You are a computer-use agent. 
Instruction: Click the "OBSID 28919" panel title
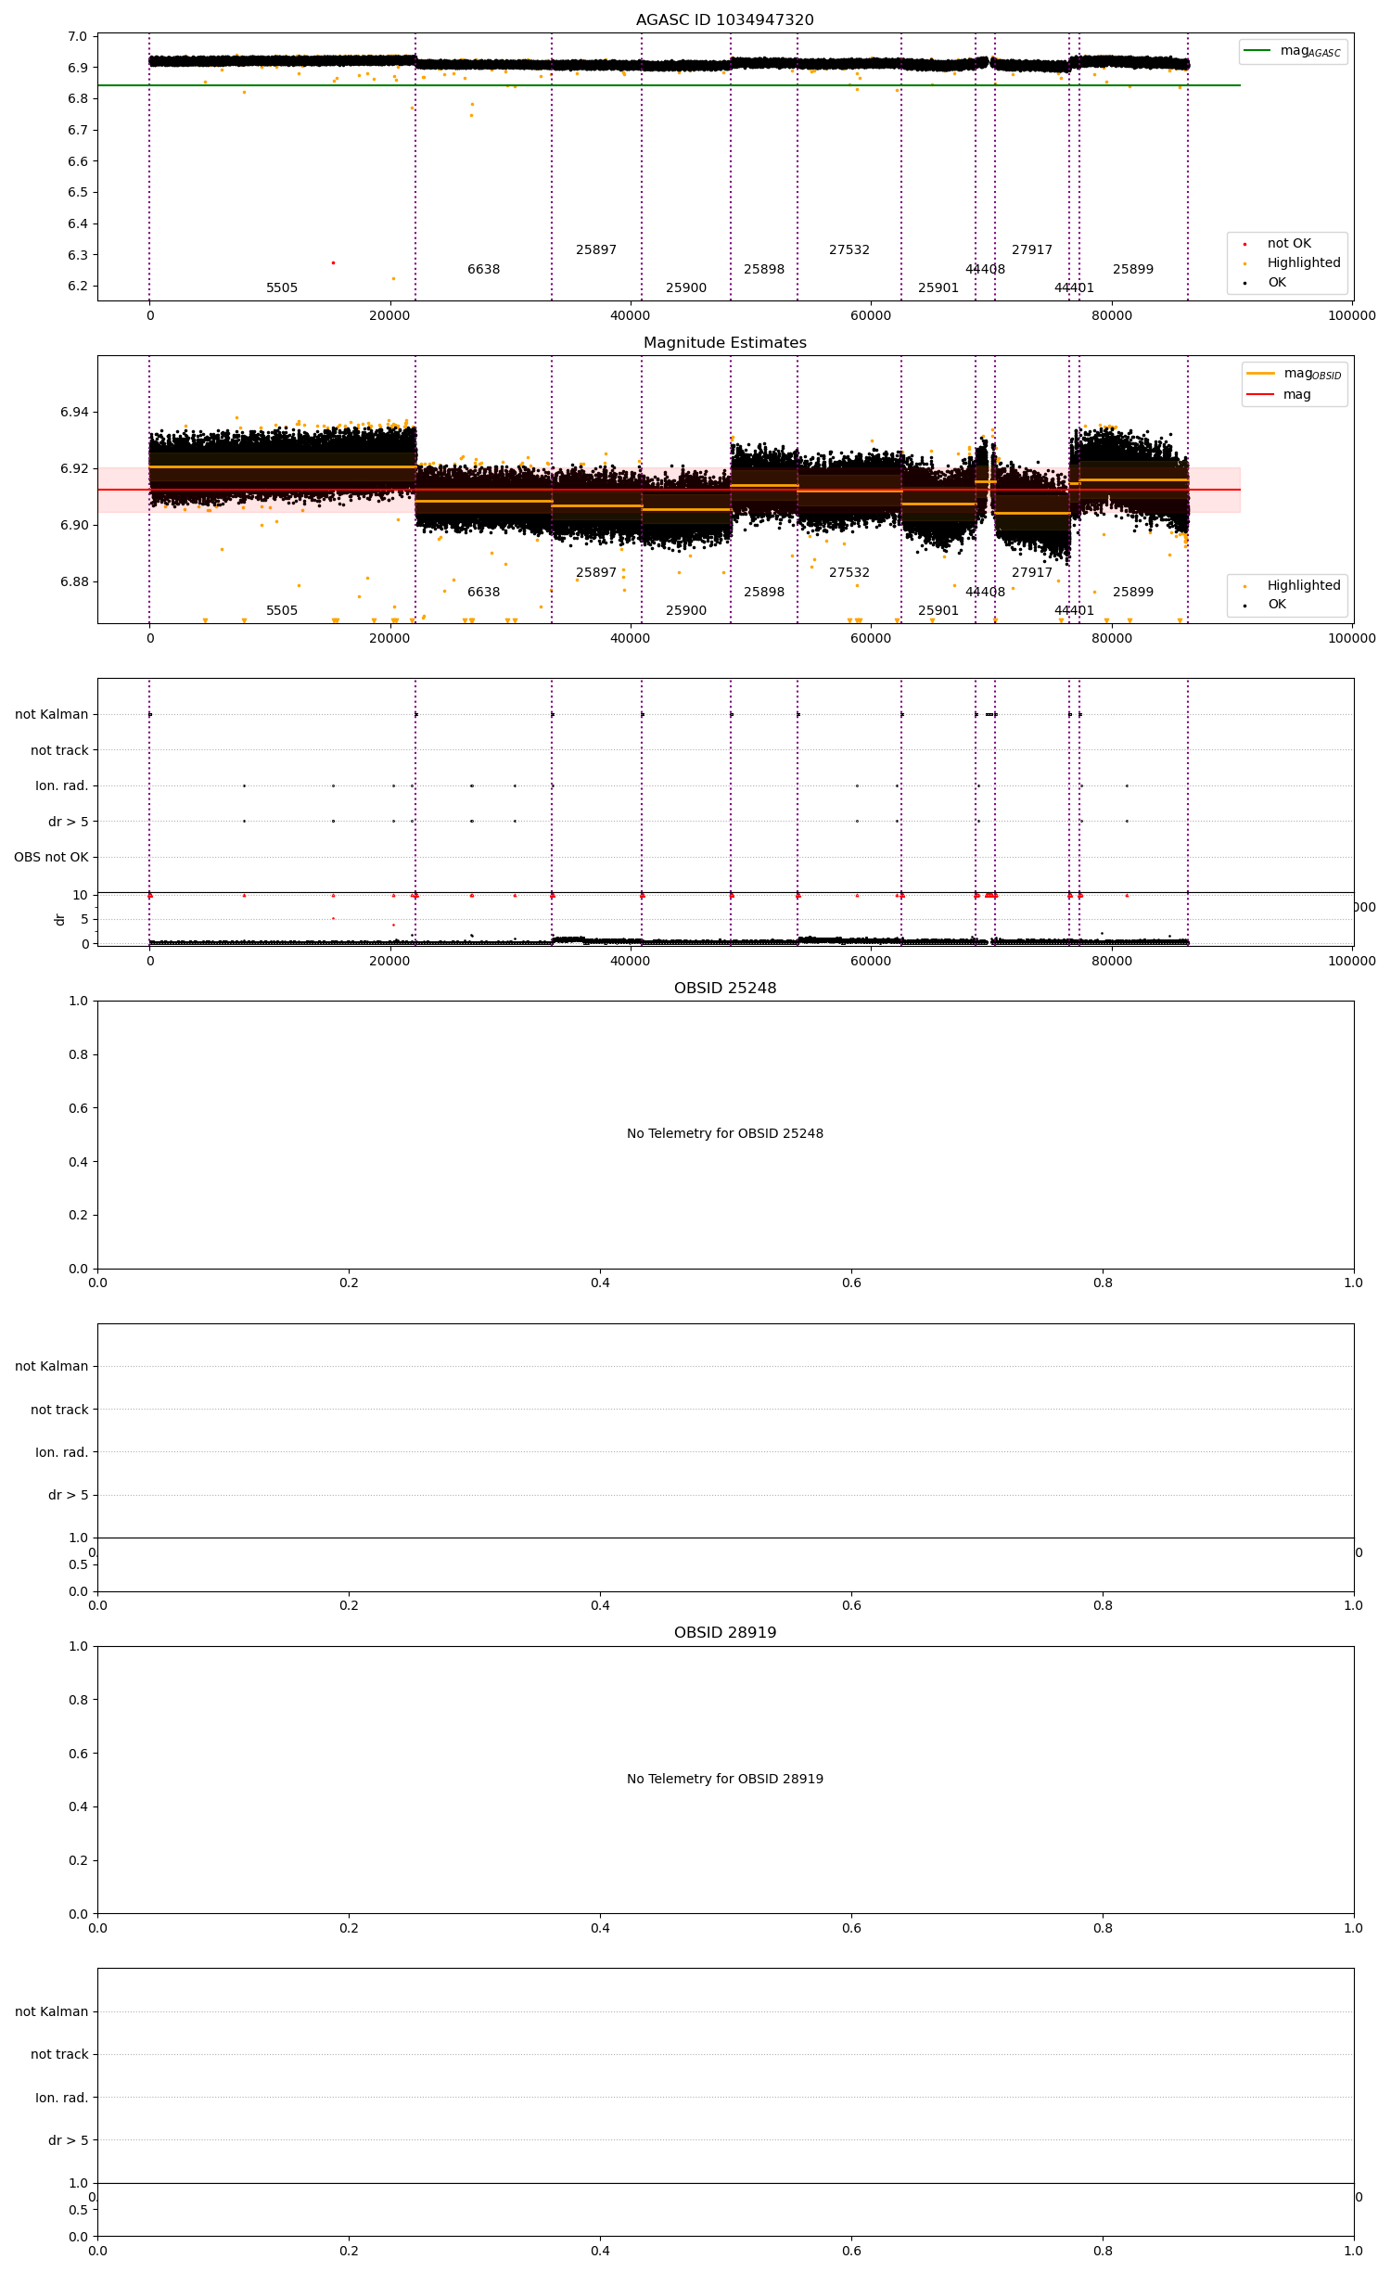(x=724, y=1632)
